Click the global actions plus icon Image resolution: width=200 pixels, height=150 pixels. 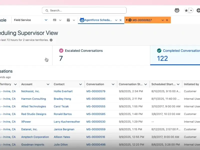(x=198, y=10)
